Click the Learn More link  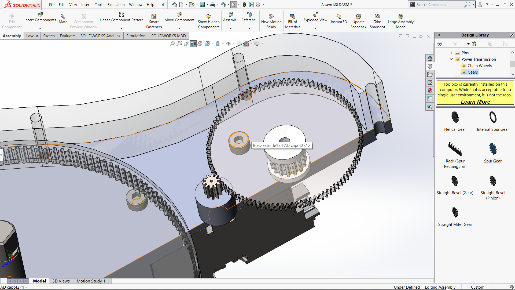click(475, 102)
